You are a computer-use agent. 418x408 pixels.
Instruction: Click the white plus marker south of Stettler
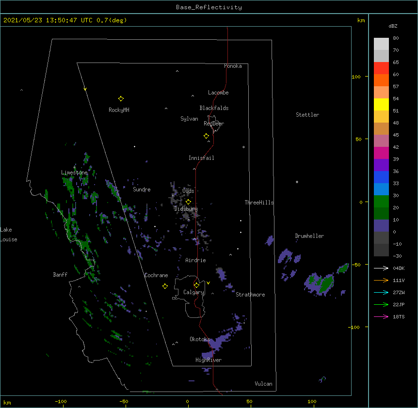point(297,182)
